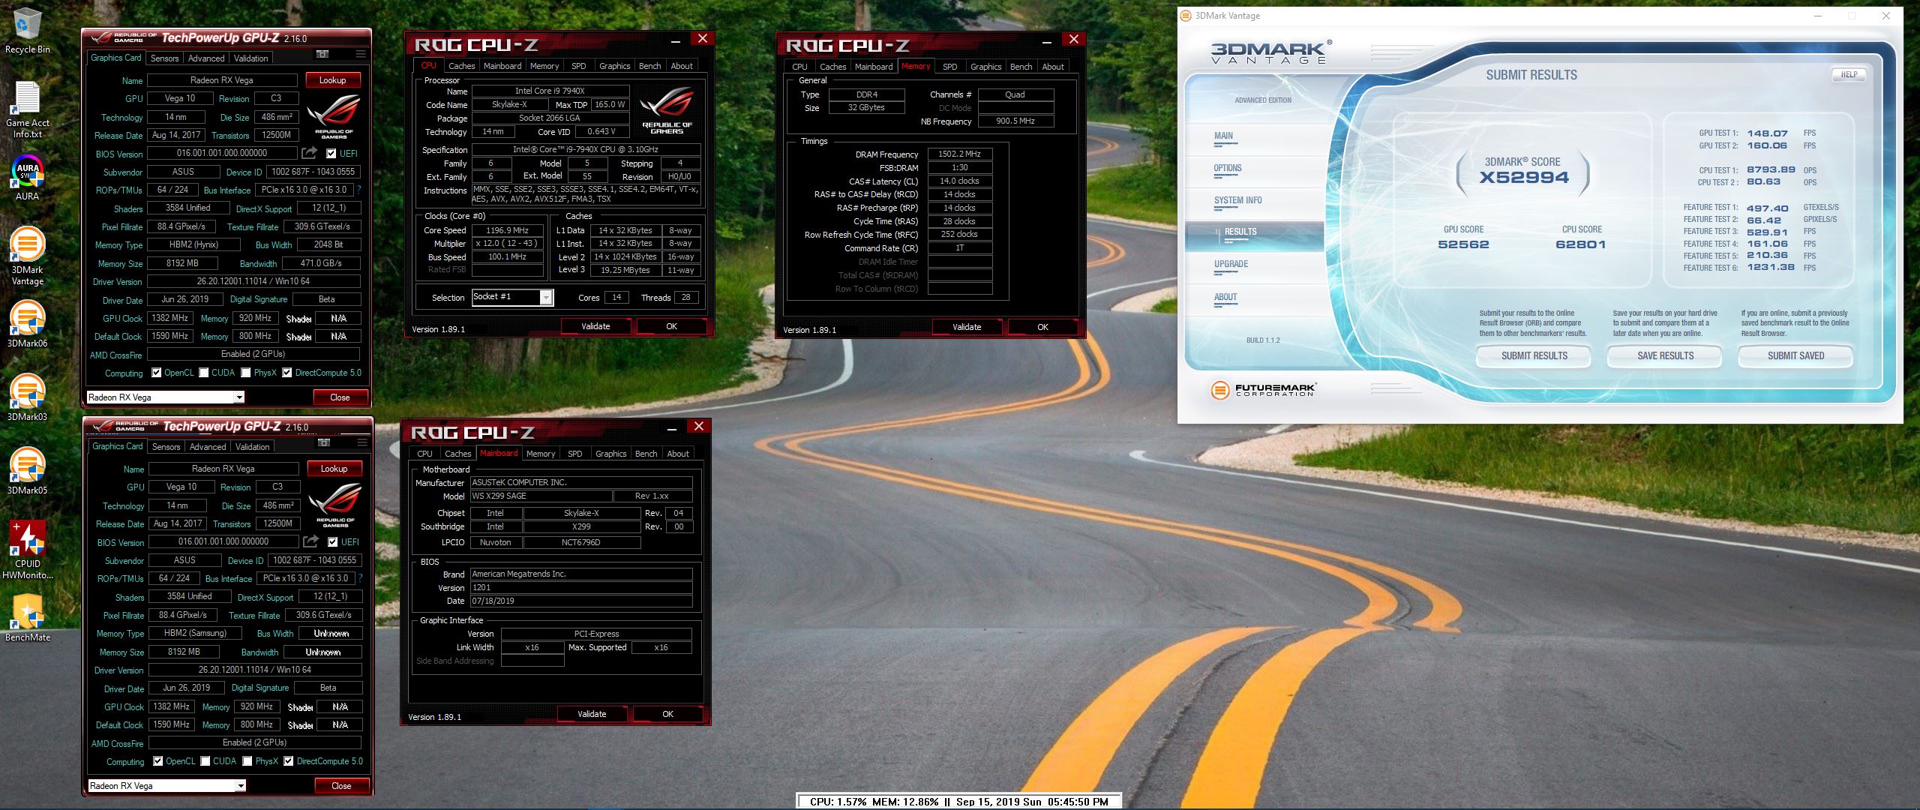This screenshot has height=810, width=1920.
Task: Select SYSTEM INFO in 3DMark Vantage sidebar
Action: 1238,200
